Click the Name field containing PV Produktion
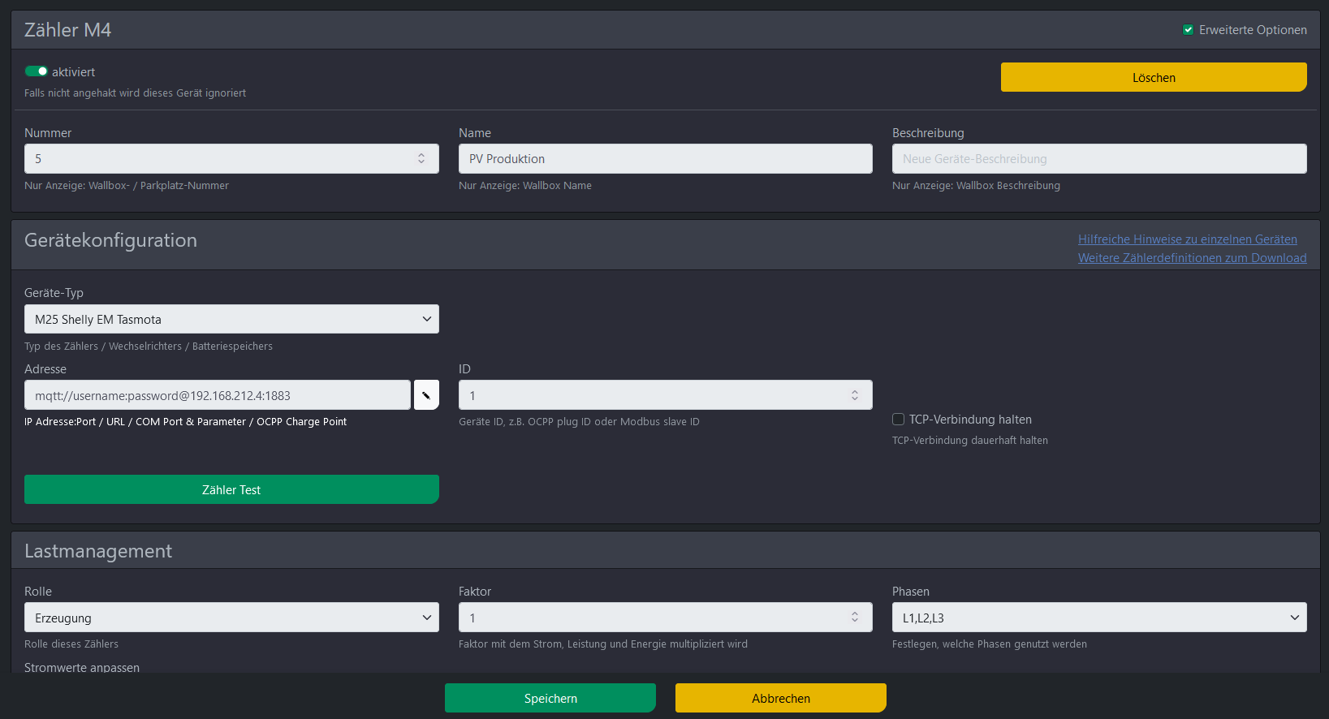The width and height of the screenshot is (1329, 719). point(666,158)
